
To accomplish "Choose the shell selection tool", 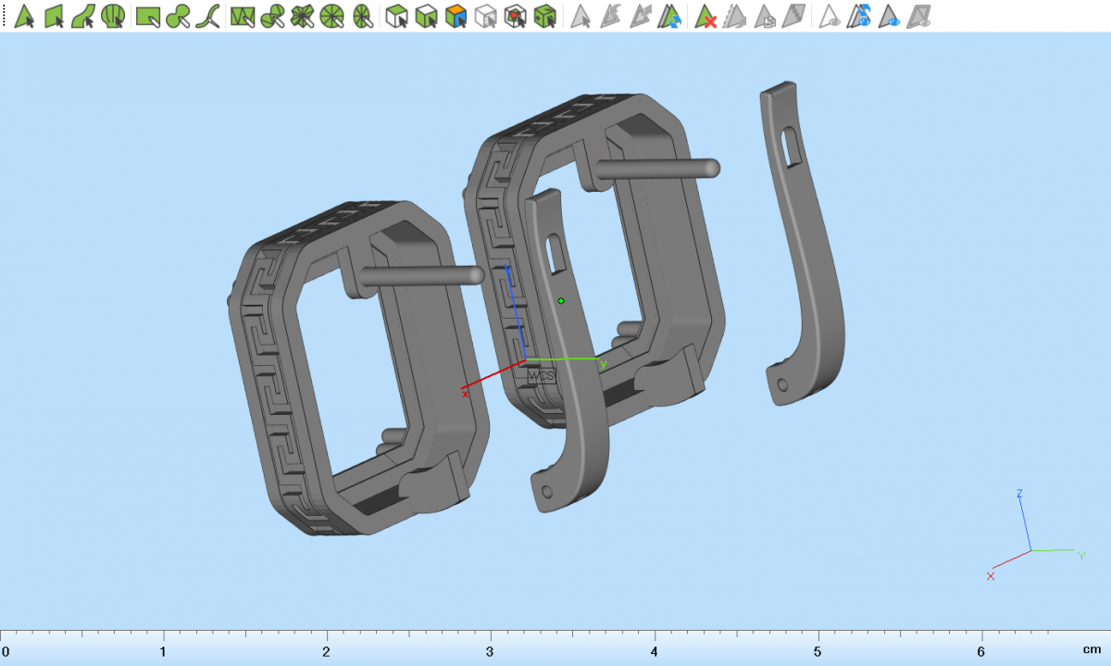I will (x=113, y=16).
